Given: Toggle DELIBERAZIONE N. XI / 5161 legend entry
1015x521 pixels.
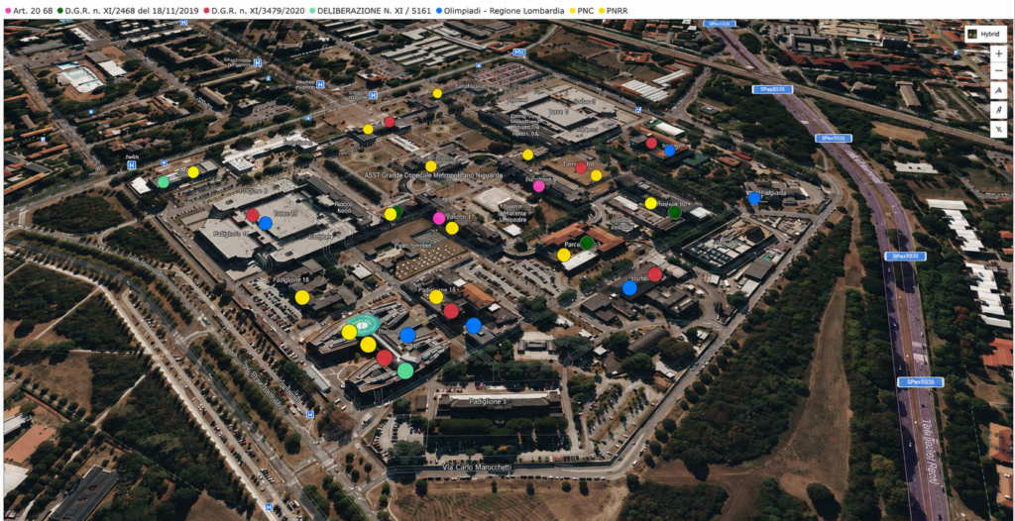Looking at the screenshot, I should coord(369,10).
